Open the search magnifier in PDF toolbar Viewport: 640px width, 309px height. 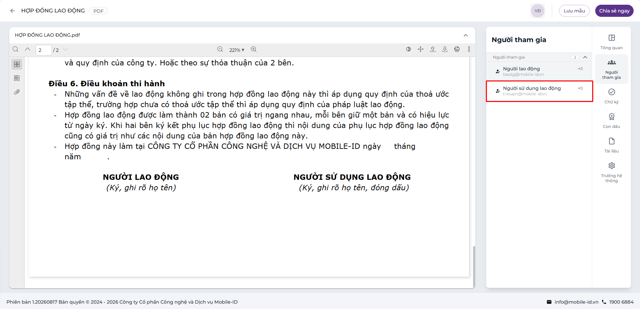(x=15, y=49)
